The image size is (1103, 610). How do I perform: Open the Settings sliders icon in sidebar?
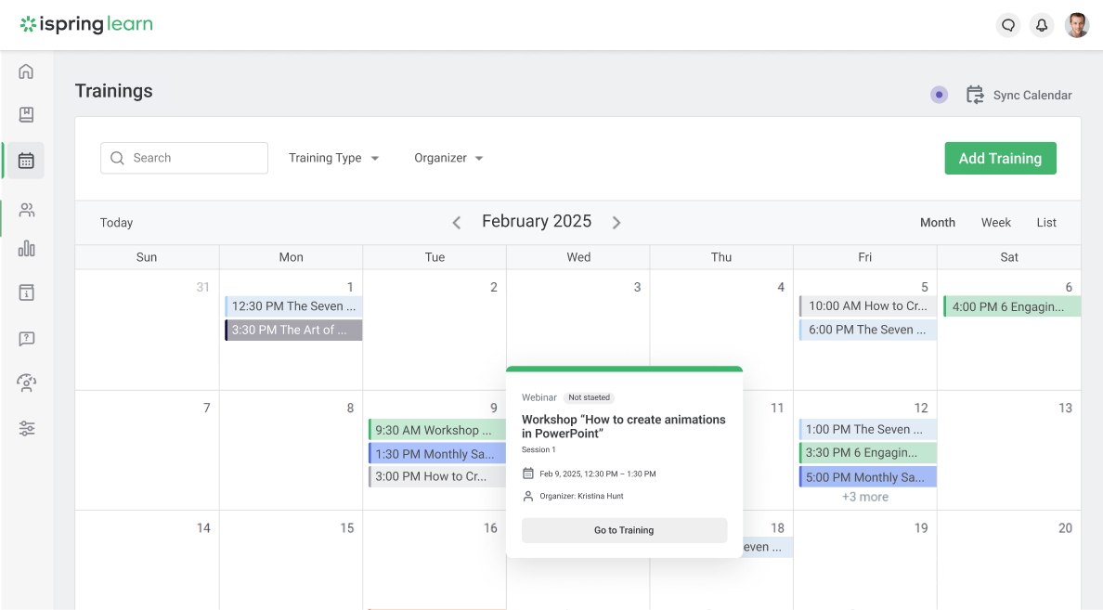click(x=25, y=428)
